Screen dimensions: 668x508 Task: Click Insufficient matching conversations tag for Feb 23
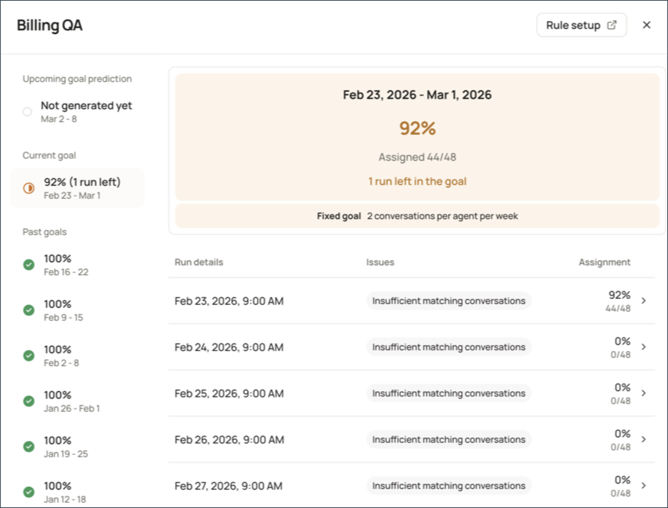pos(449,301)
